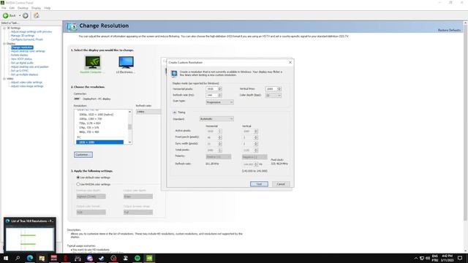
Task: Open the Windows Start menu
Action: click(x=6, y=258)
